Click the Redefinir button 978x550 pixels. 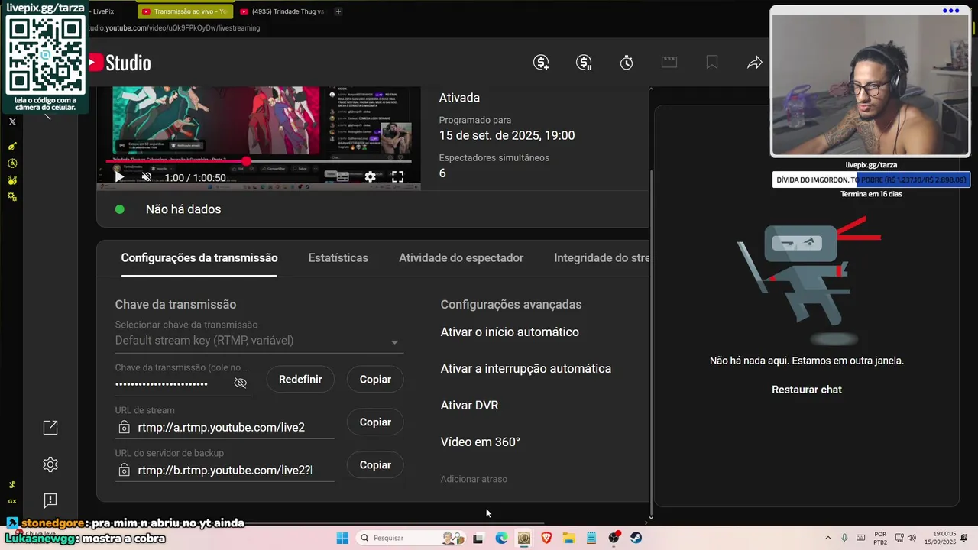pyautogui.click(x=300, y=379)
